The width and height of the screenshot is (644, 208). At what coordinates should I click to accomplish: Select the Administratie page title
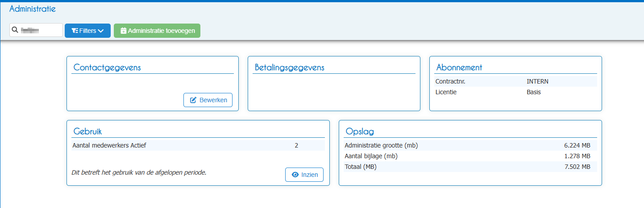(x=33, y=8)
